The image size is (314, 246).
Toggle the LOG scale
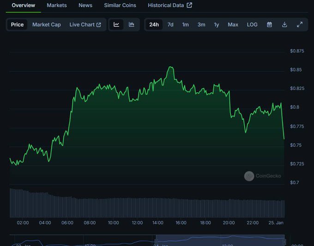pos(252,25)
